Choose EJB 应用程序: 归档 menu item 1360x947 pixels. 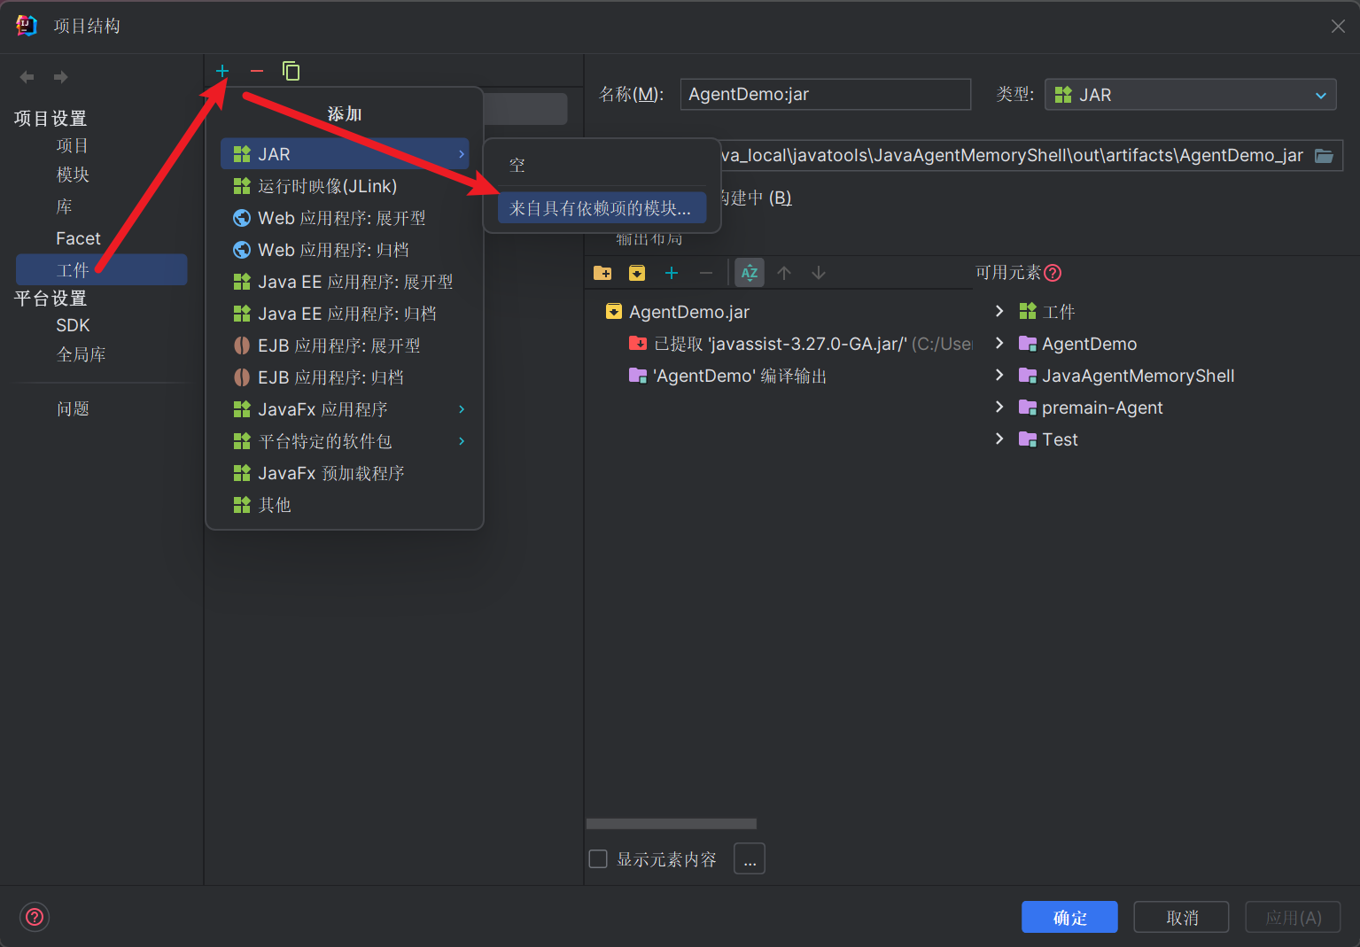click(345, 377)
